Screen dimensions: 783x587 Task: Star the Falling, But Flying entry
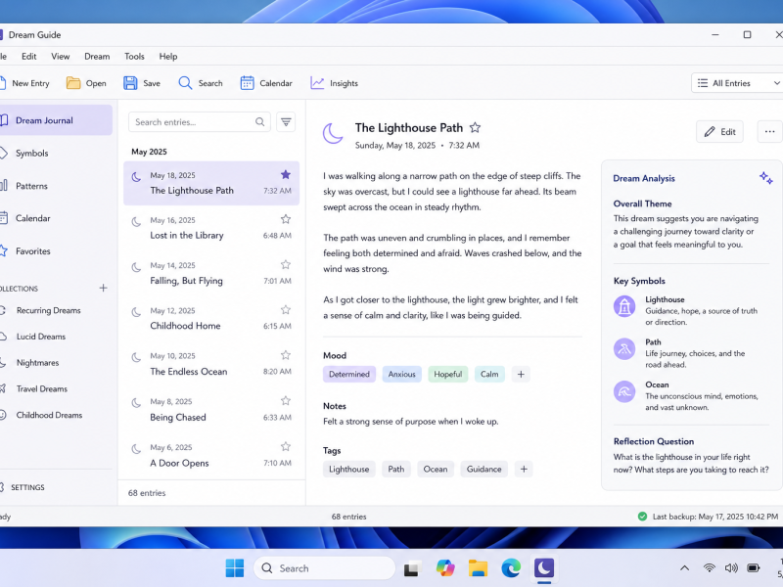point(286,264)
